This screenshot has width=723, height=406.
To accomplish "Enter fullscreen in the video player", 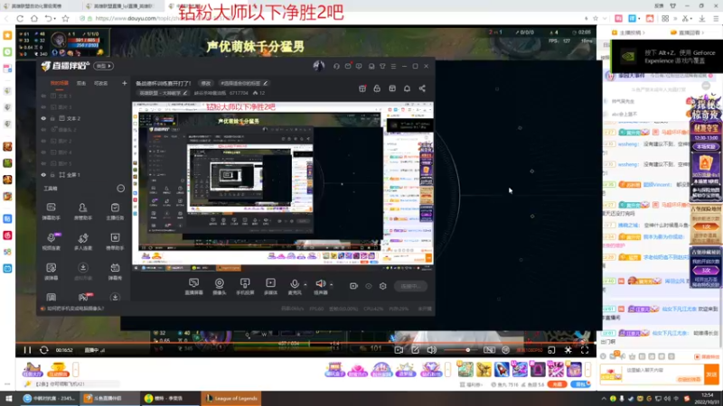I will (585, 350).
